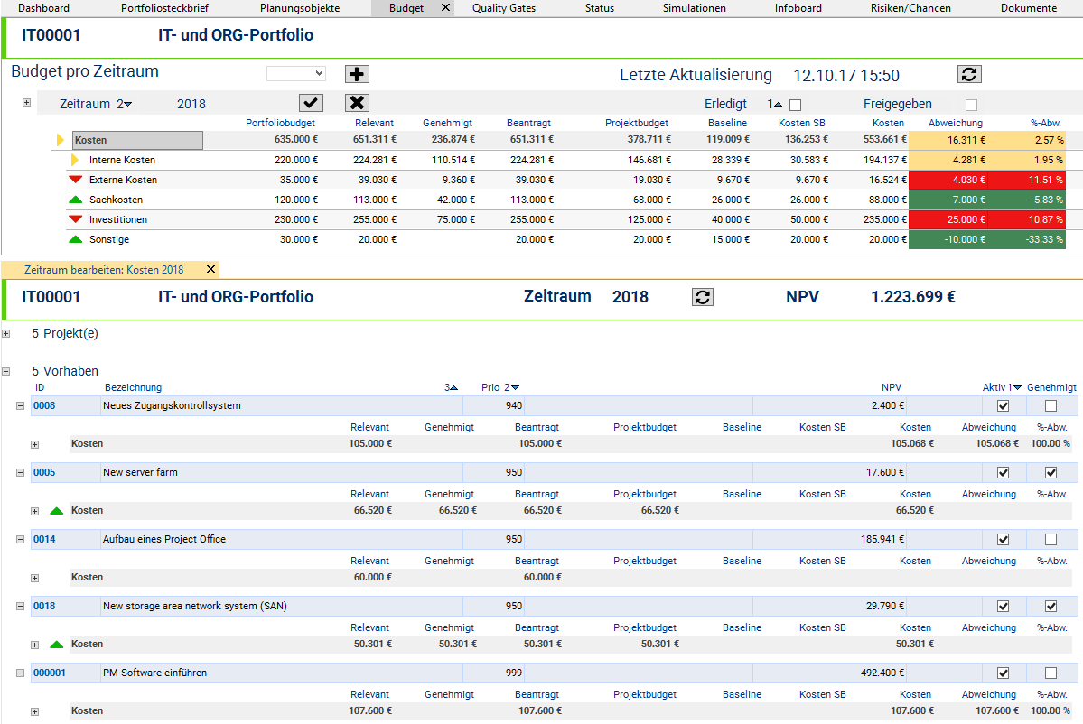Click red down arrow beside Investitionen
1083x724 pixels.
pyautogui.click(x=76, y=219)
